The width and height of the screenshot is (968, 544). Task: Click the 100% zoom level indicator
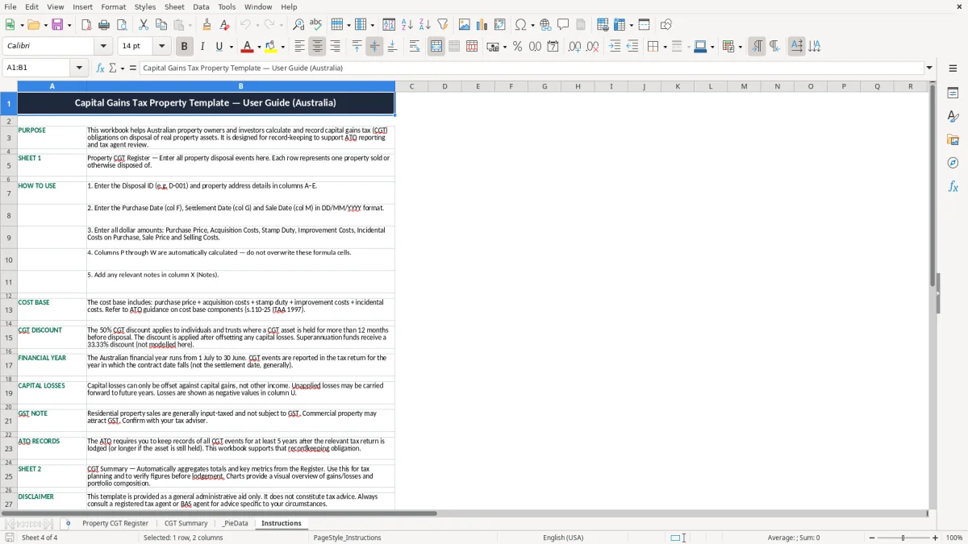(x=954, y=538)
